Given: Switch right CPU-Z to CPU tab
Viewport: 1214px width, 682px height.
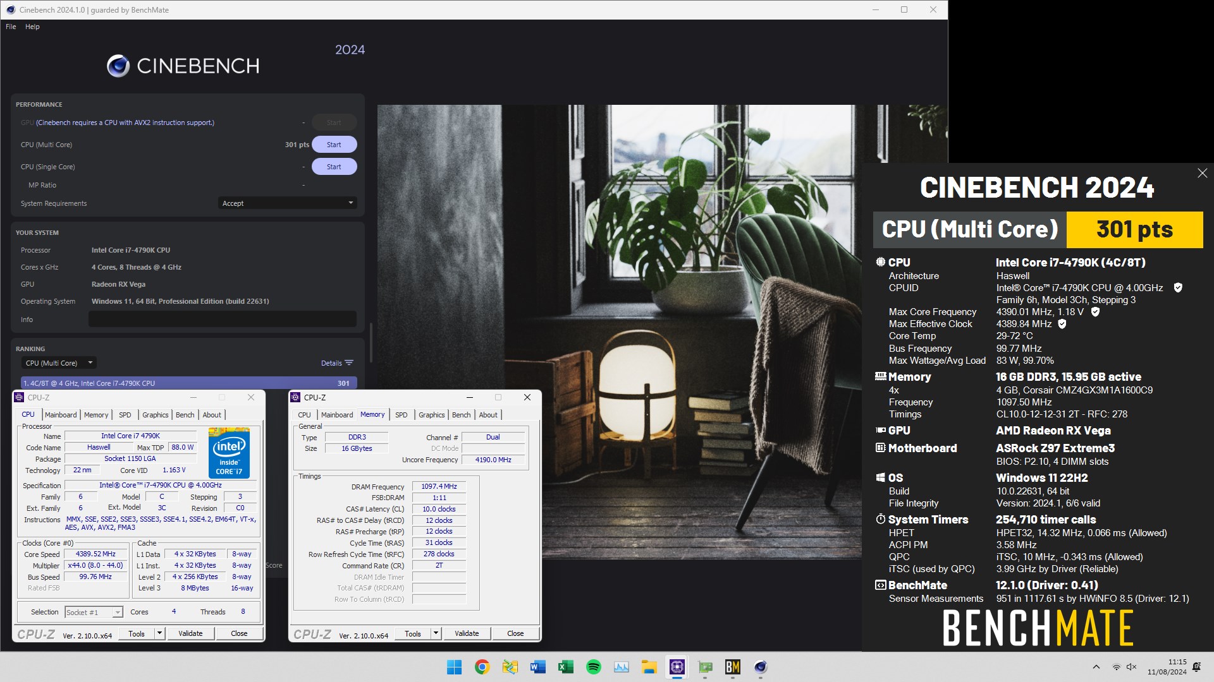Looking at the screenshot, I should coord(304,415).
